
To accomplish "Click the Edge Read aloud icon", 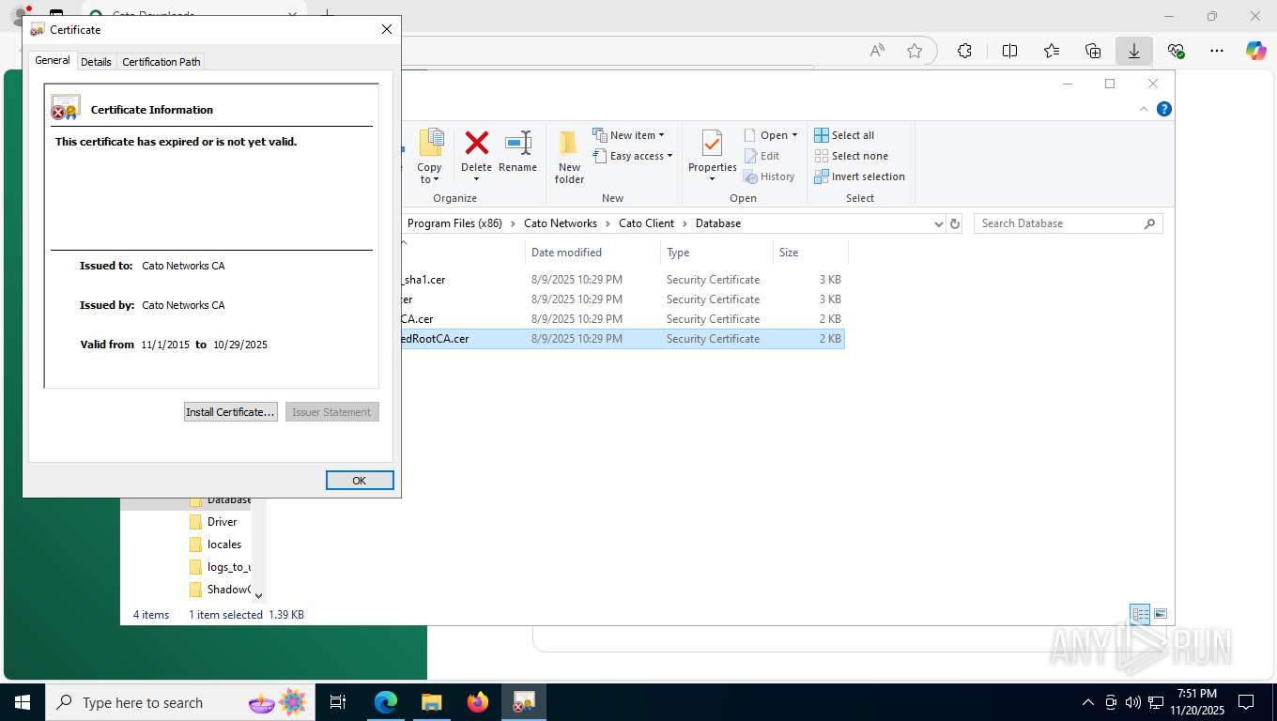I will click(877, 51).
